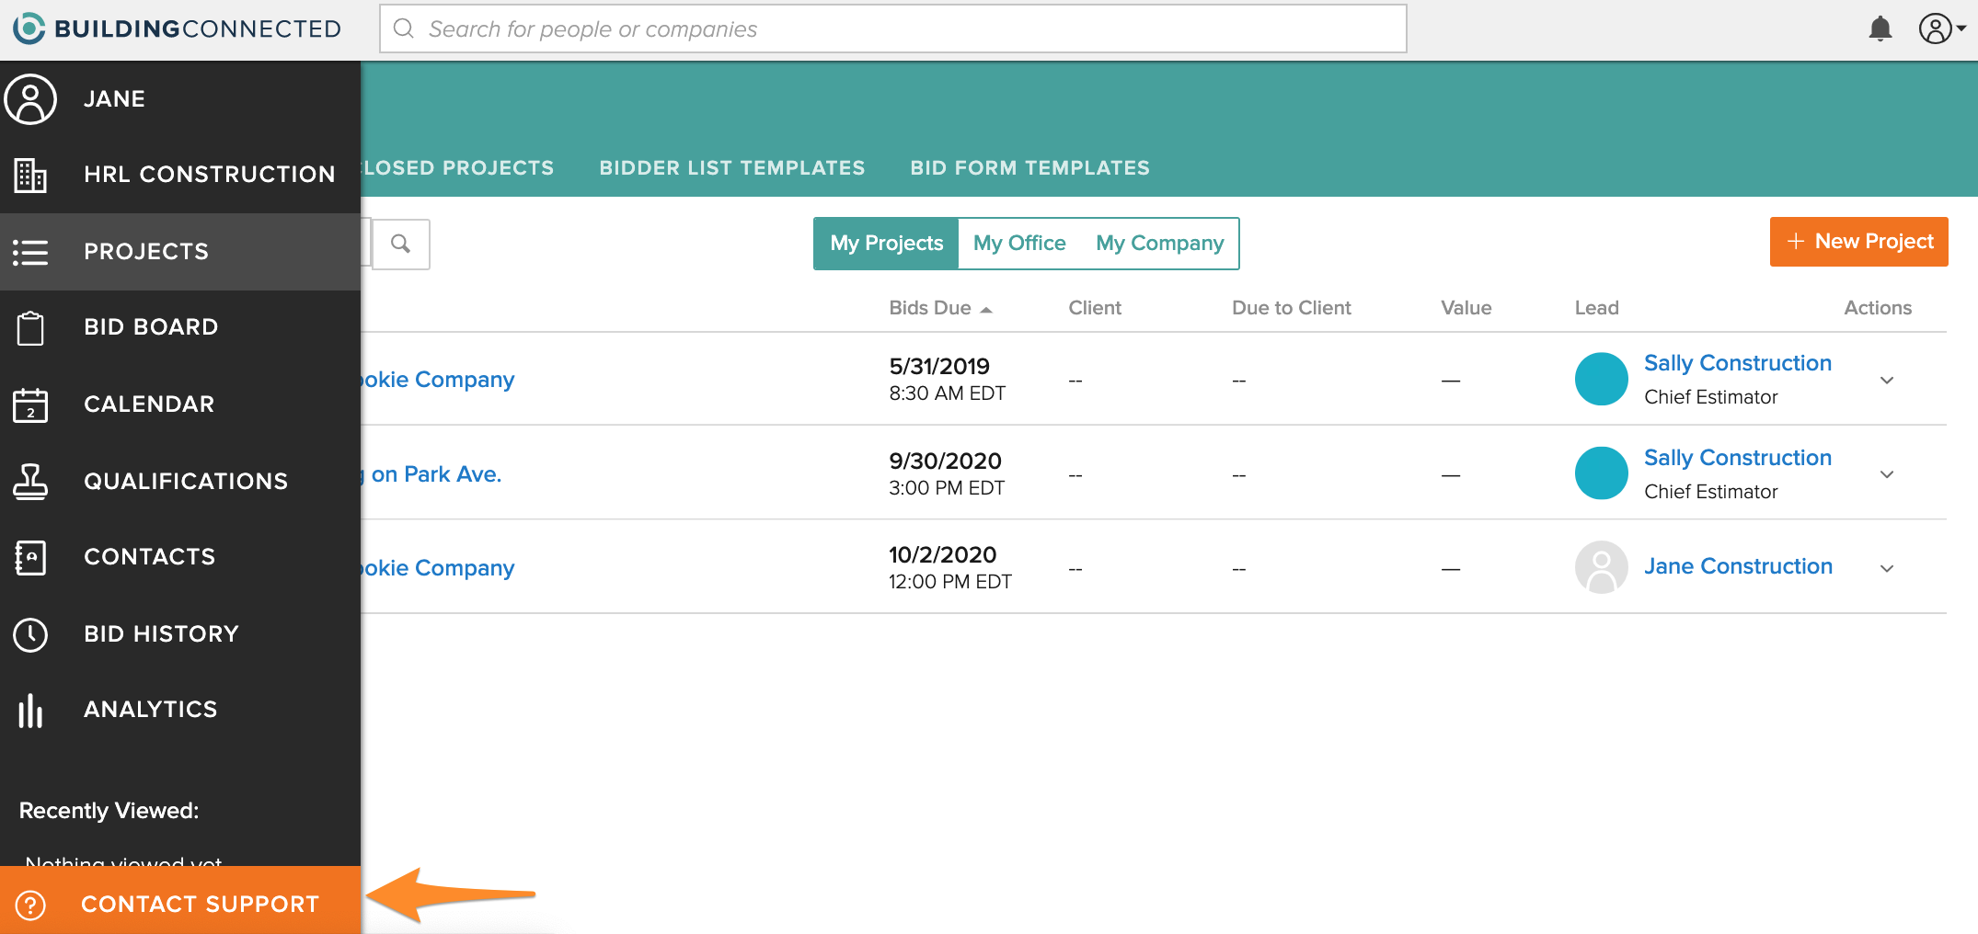Screen dimensions: 1978x934
Task: Open Bid History clock icon
Action: coord(30,634)
